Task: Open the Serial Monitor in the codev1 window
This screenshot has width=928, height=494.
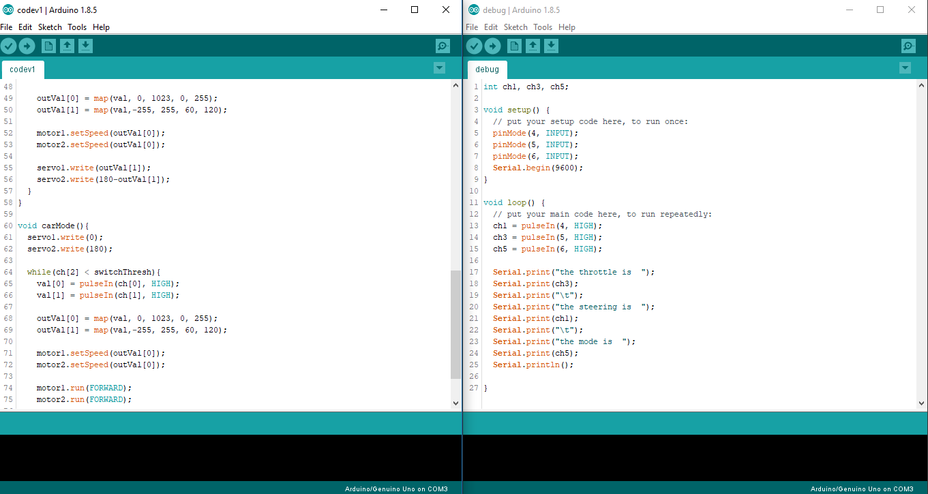Action: [x=442, y=46]
